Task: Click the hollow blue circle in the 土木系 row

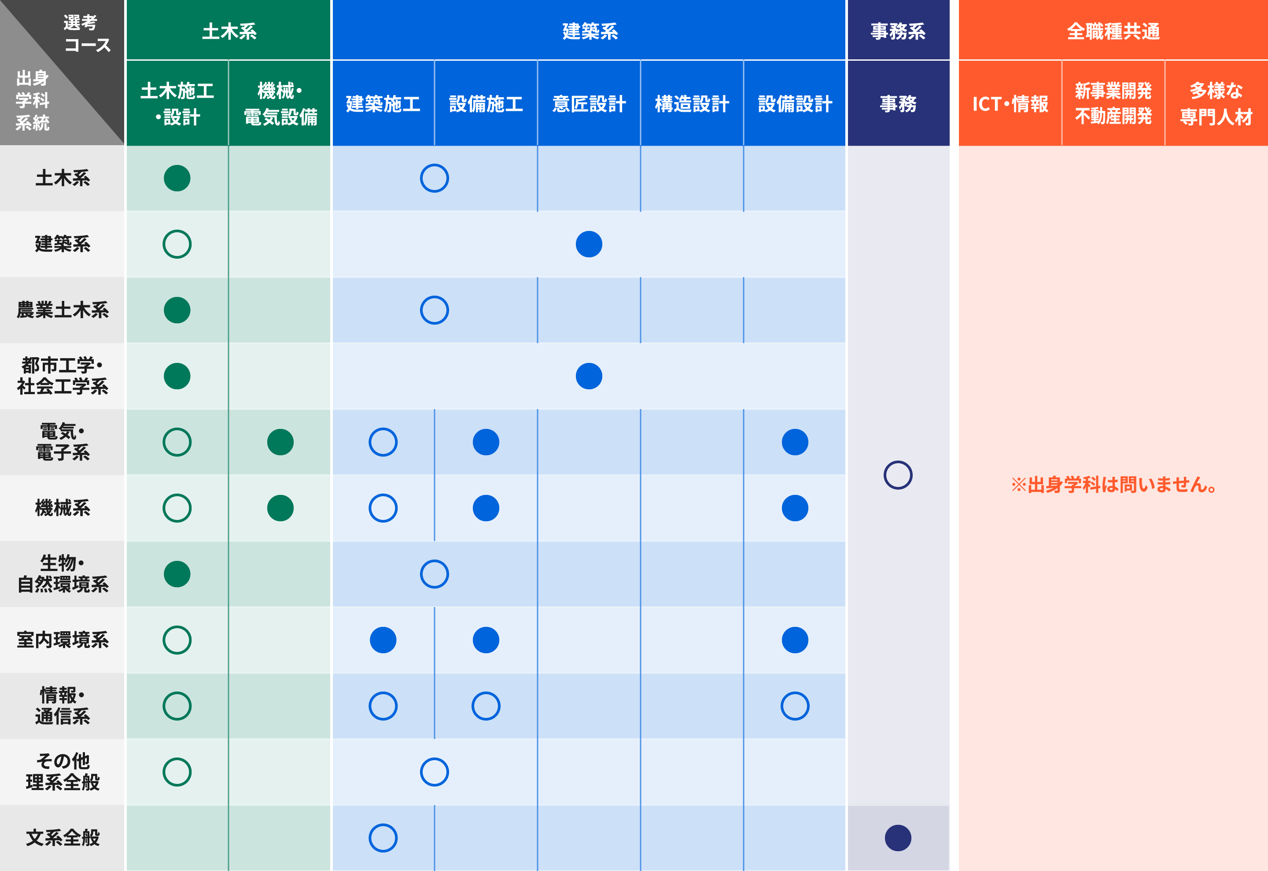Action: pyautogui.click(x=434, y=179)
